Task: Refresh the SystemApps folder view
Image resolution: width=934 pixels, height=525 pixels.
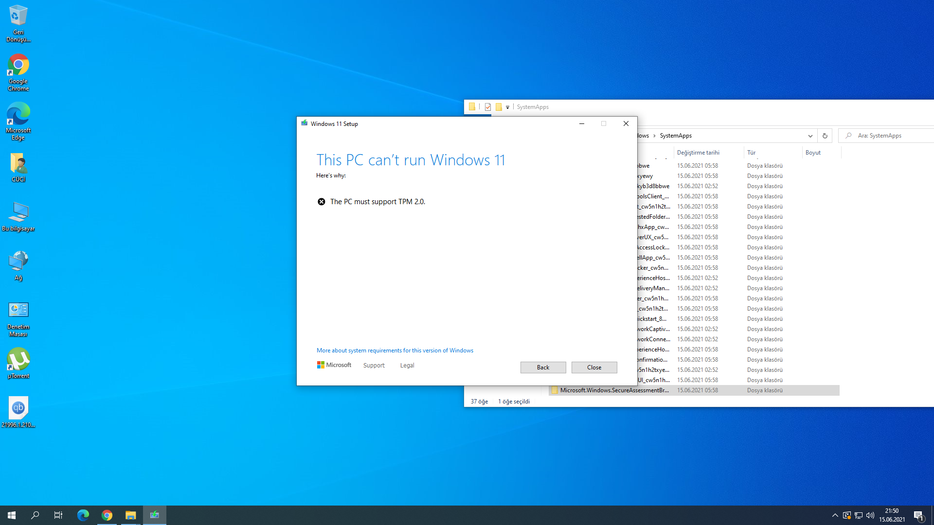Action: (825, 136)
